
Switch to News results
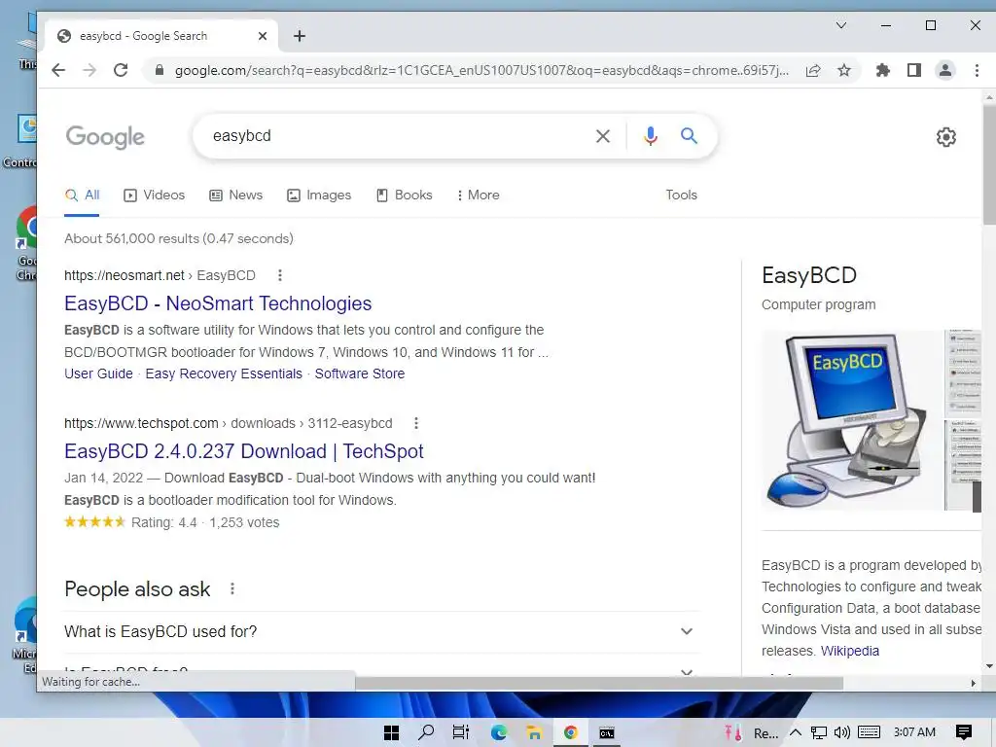pyautogui.click(x=235, y=195)
